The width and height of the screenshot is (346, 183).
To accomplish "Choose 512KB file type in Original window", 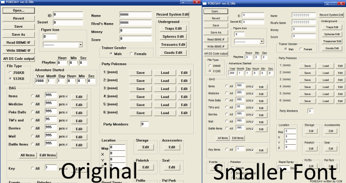I will 10,78.
